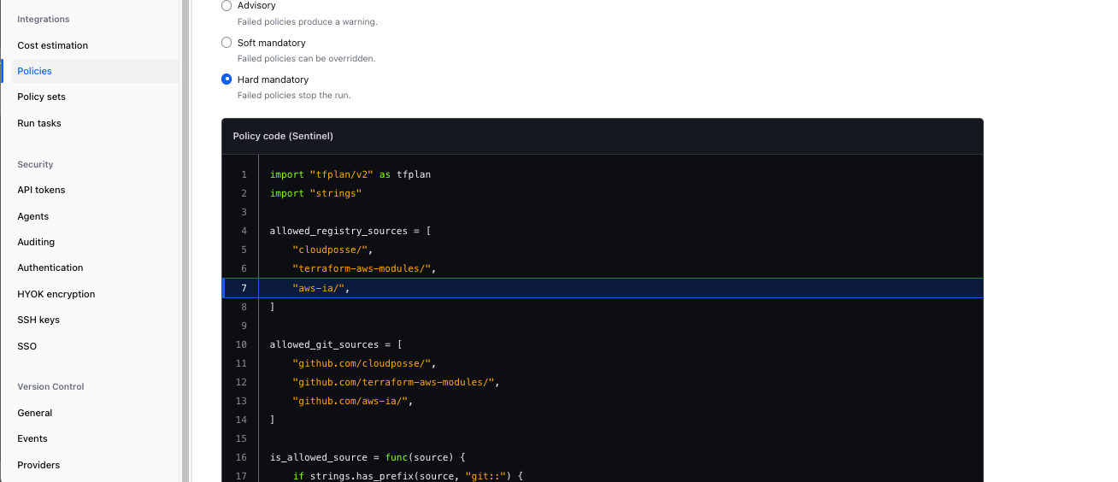Open General version control settings

[x=35, y=413]
